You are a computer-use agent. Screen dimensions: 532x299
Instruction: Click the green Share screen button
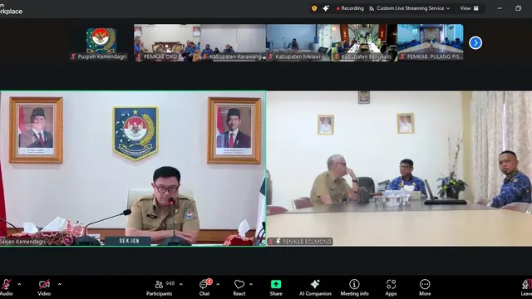tap(276, 287)
